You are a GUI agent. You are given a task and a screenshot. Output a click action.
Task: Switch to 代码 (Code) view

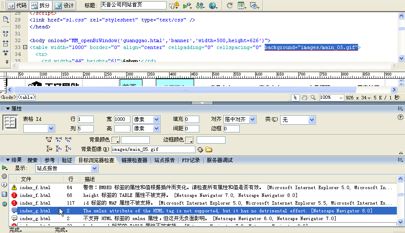point(17,6)
